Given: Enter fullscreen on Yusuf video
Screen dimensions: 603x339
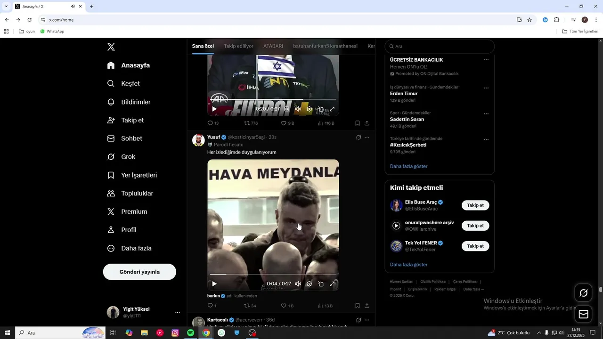Looking at the screenshot, I should pos(332,284).
